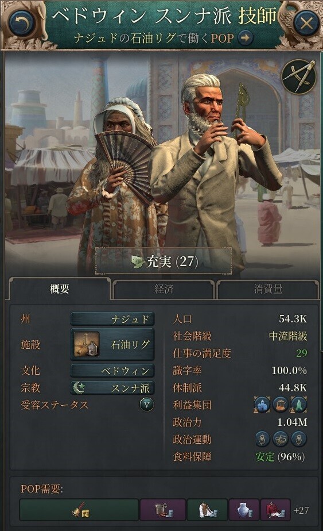The image size is (323, 531).
Task: Open the ナジュド state button
Action: 112,319
